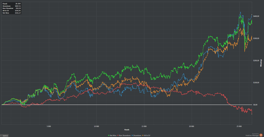264x137 pixels.
Task: Click the Non Showdown row in info box
Action: [x=12, y=8]
